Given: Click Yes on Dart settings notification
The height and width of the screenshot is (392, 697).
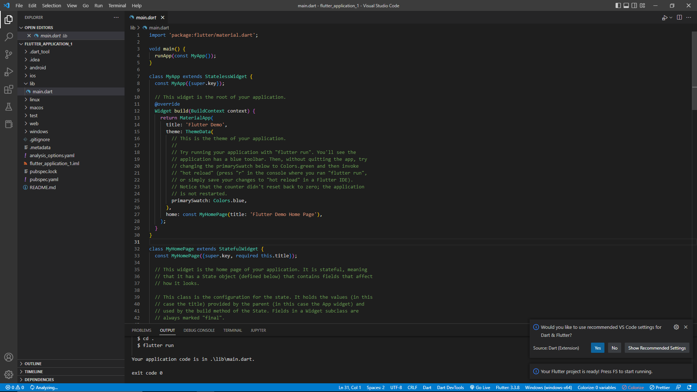Looking at the screenshot, I should 598,348.
